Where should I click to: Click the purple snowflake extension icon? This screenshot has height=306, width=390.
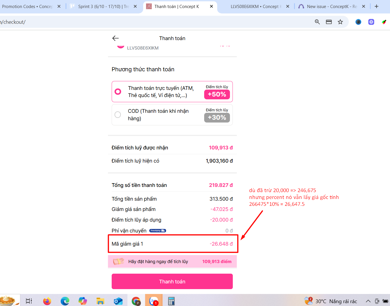tap(371, 22)
